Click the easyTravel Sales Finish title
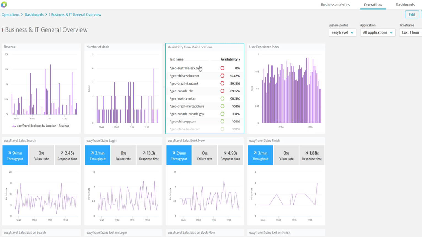 [x=265, y=141]
